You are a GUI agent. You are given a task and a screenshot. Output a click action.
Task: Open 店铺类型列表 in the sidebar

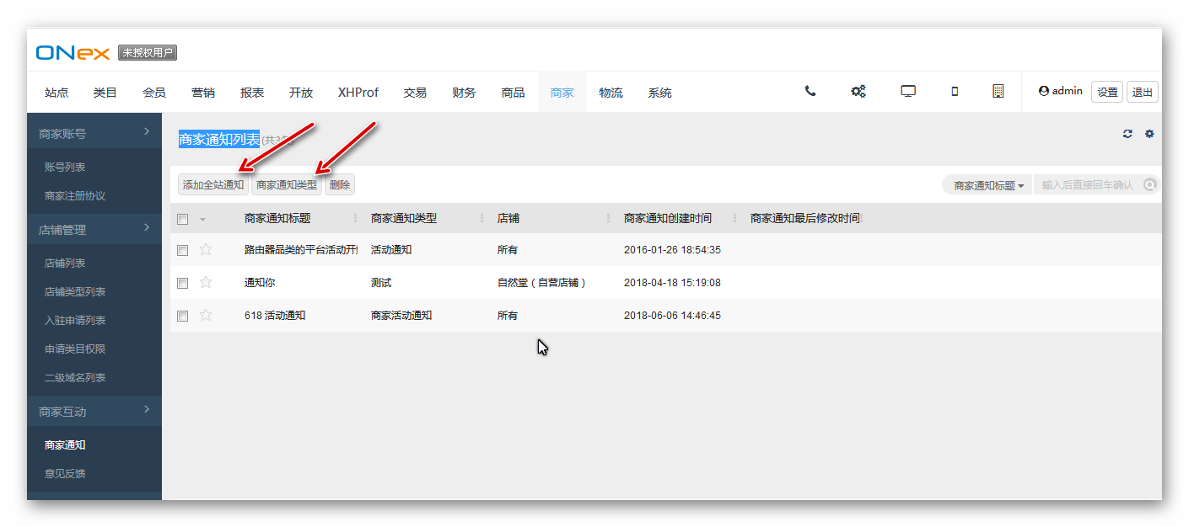(75, 292)
